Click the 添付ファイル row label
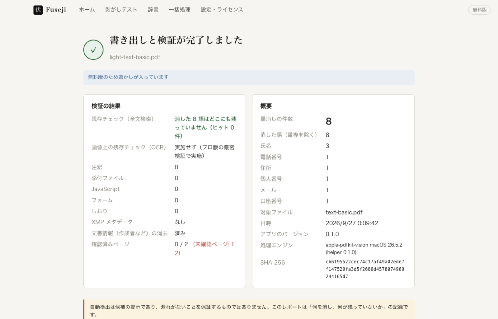Image resolution: width=498 pixels, height=319 pixels. click(x=107, y=178)
